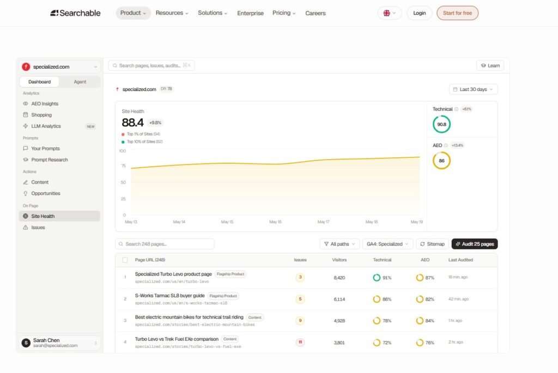Switch to the Dashboard tab
Viewport: 558px width, 373px height.
(39, 82)
